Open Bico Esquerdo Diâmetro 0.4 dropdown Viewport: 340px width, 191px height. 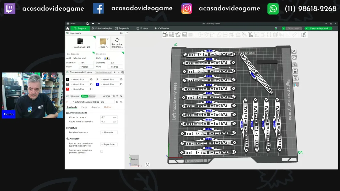pos(86,63)
